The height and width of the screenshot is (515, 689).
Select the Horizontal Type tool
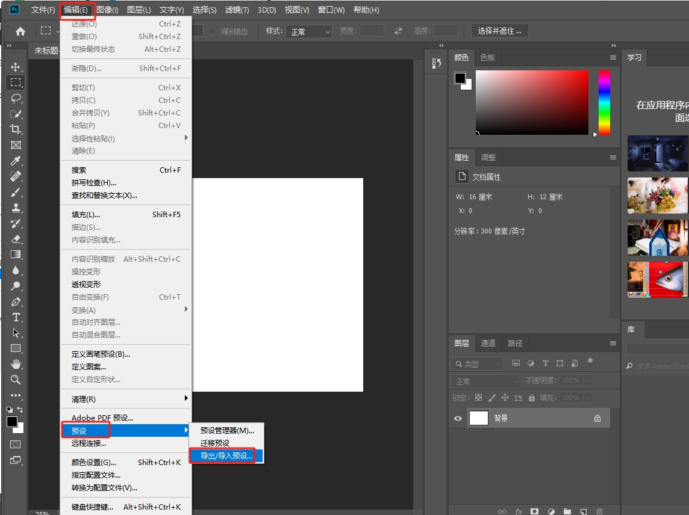click(16, 317)
